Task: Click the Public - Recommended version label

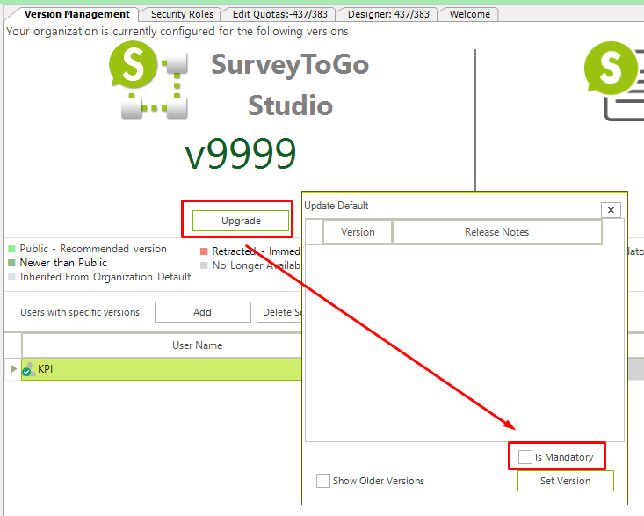Action: tap(93, 249)
